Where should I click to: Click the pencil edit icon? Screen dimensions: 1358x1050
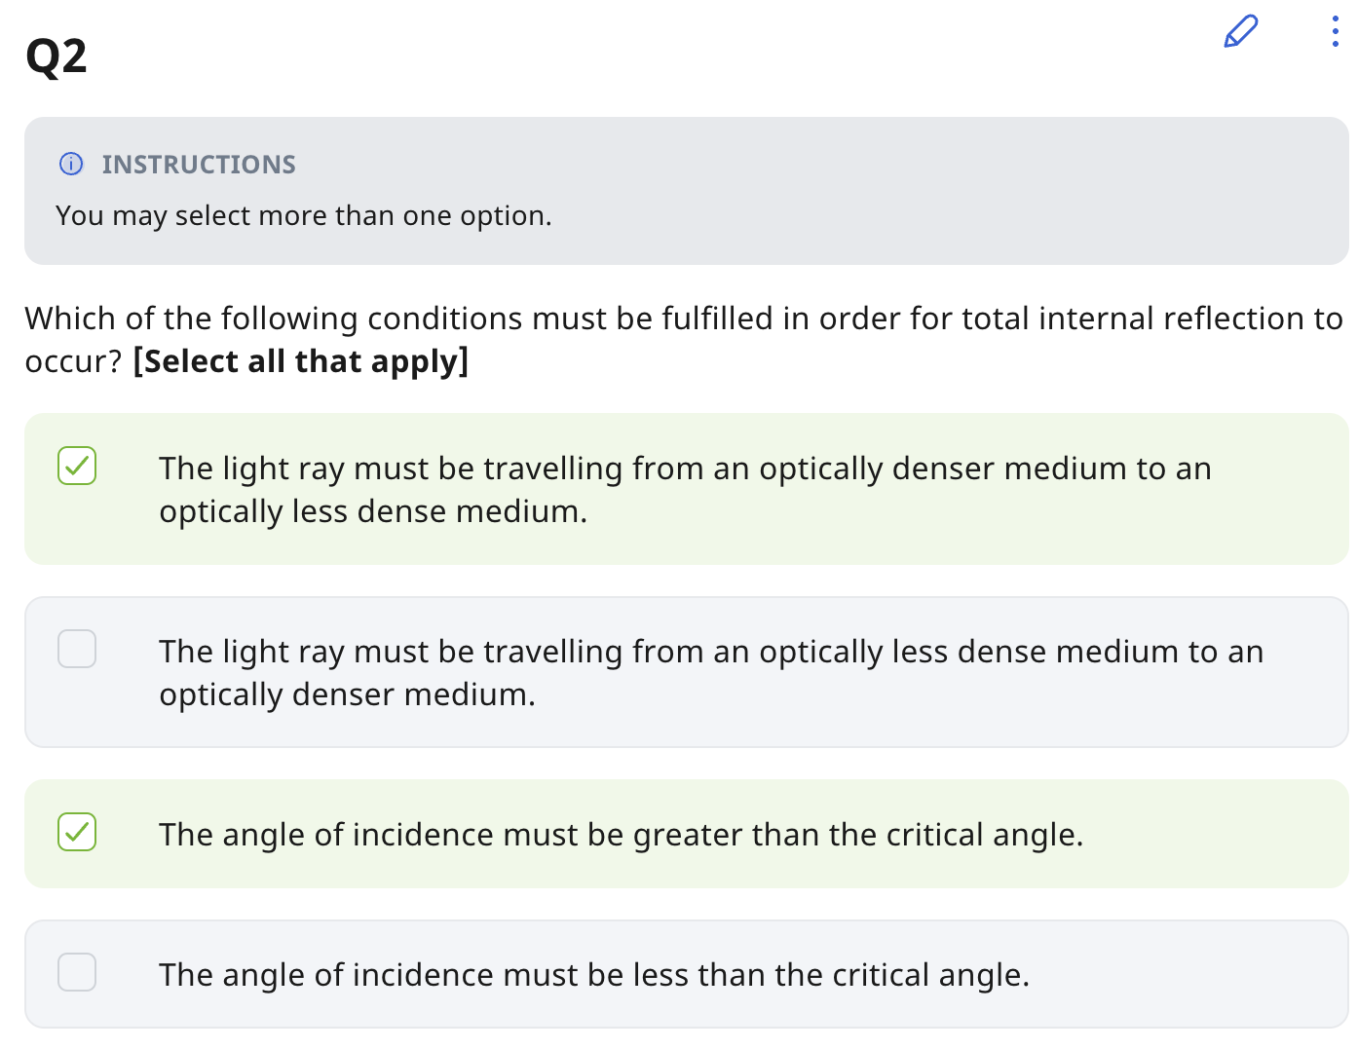[x=1240, y=32]
